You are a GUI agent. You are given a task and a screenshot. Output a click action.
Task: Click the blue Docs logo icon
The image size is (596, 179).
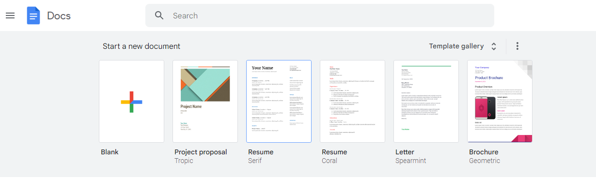[x=33, y=15]
